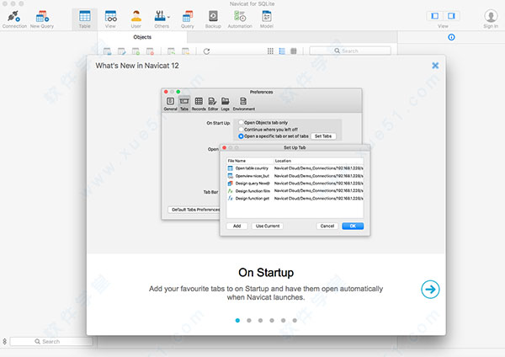Screen dimensions: 505x357
Task: Select the fourth page indicator dot
Action: (272, 320)
